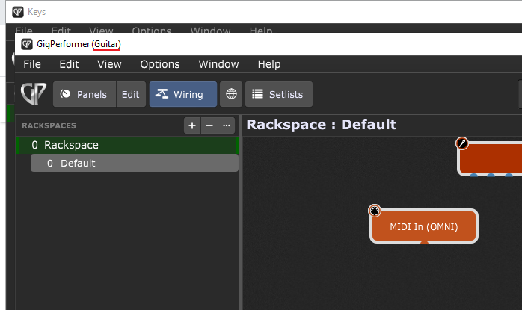Select the MIDI In (OMNI) block
Image resolution: width=522 pixels, height=310 pixels.
pos(424,226)
